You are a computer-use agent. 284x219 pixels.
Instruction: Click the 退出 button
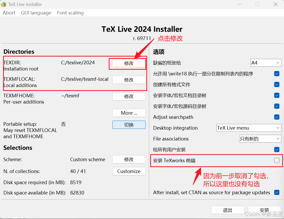point(228,210)
